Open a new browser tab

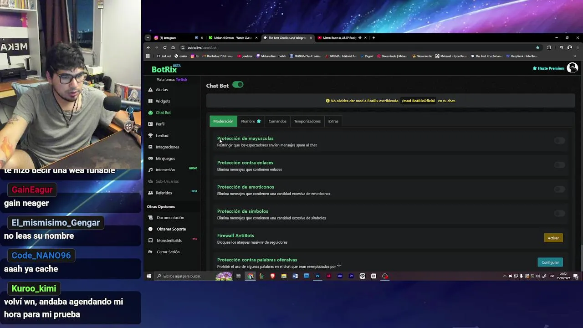373,38
